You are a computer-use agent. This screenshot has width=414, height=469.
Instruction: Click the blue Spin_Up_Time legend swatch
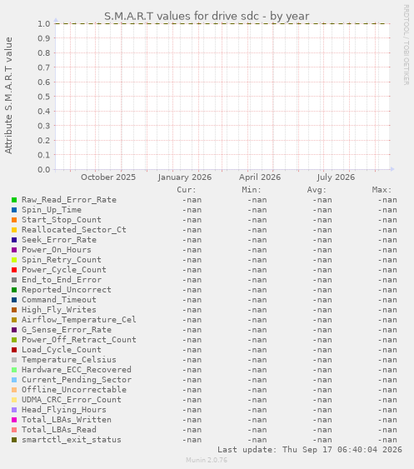click(x=14, y=210)
